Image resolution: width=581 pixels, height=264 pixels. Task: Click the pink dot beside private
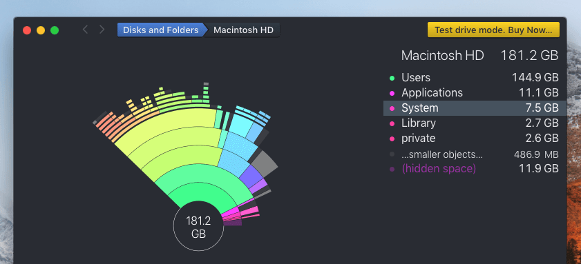coord(392,139)
